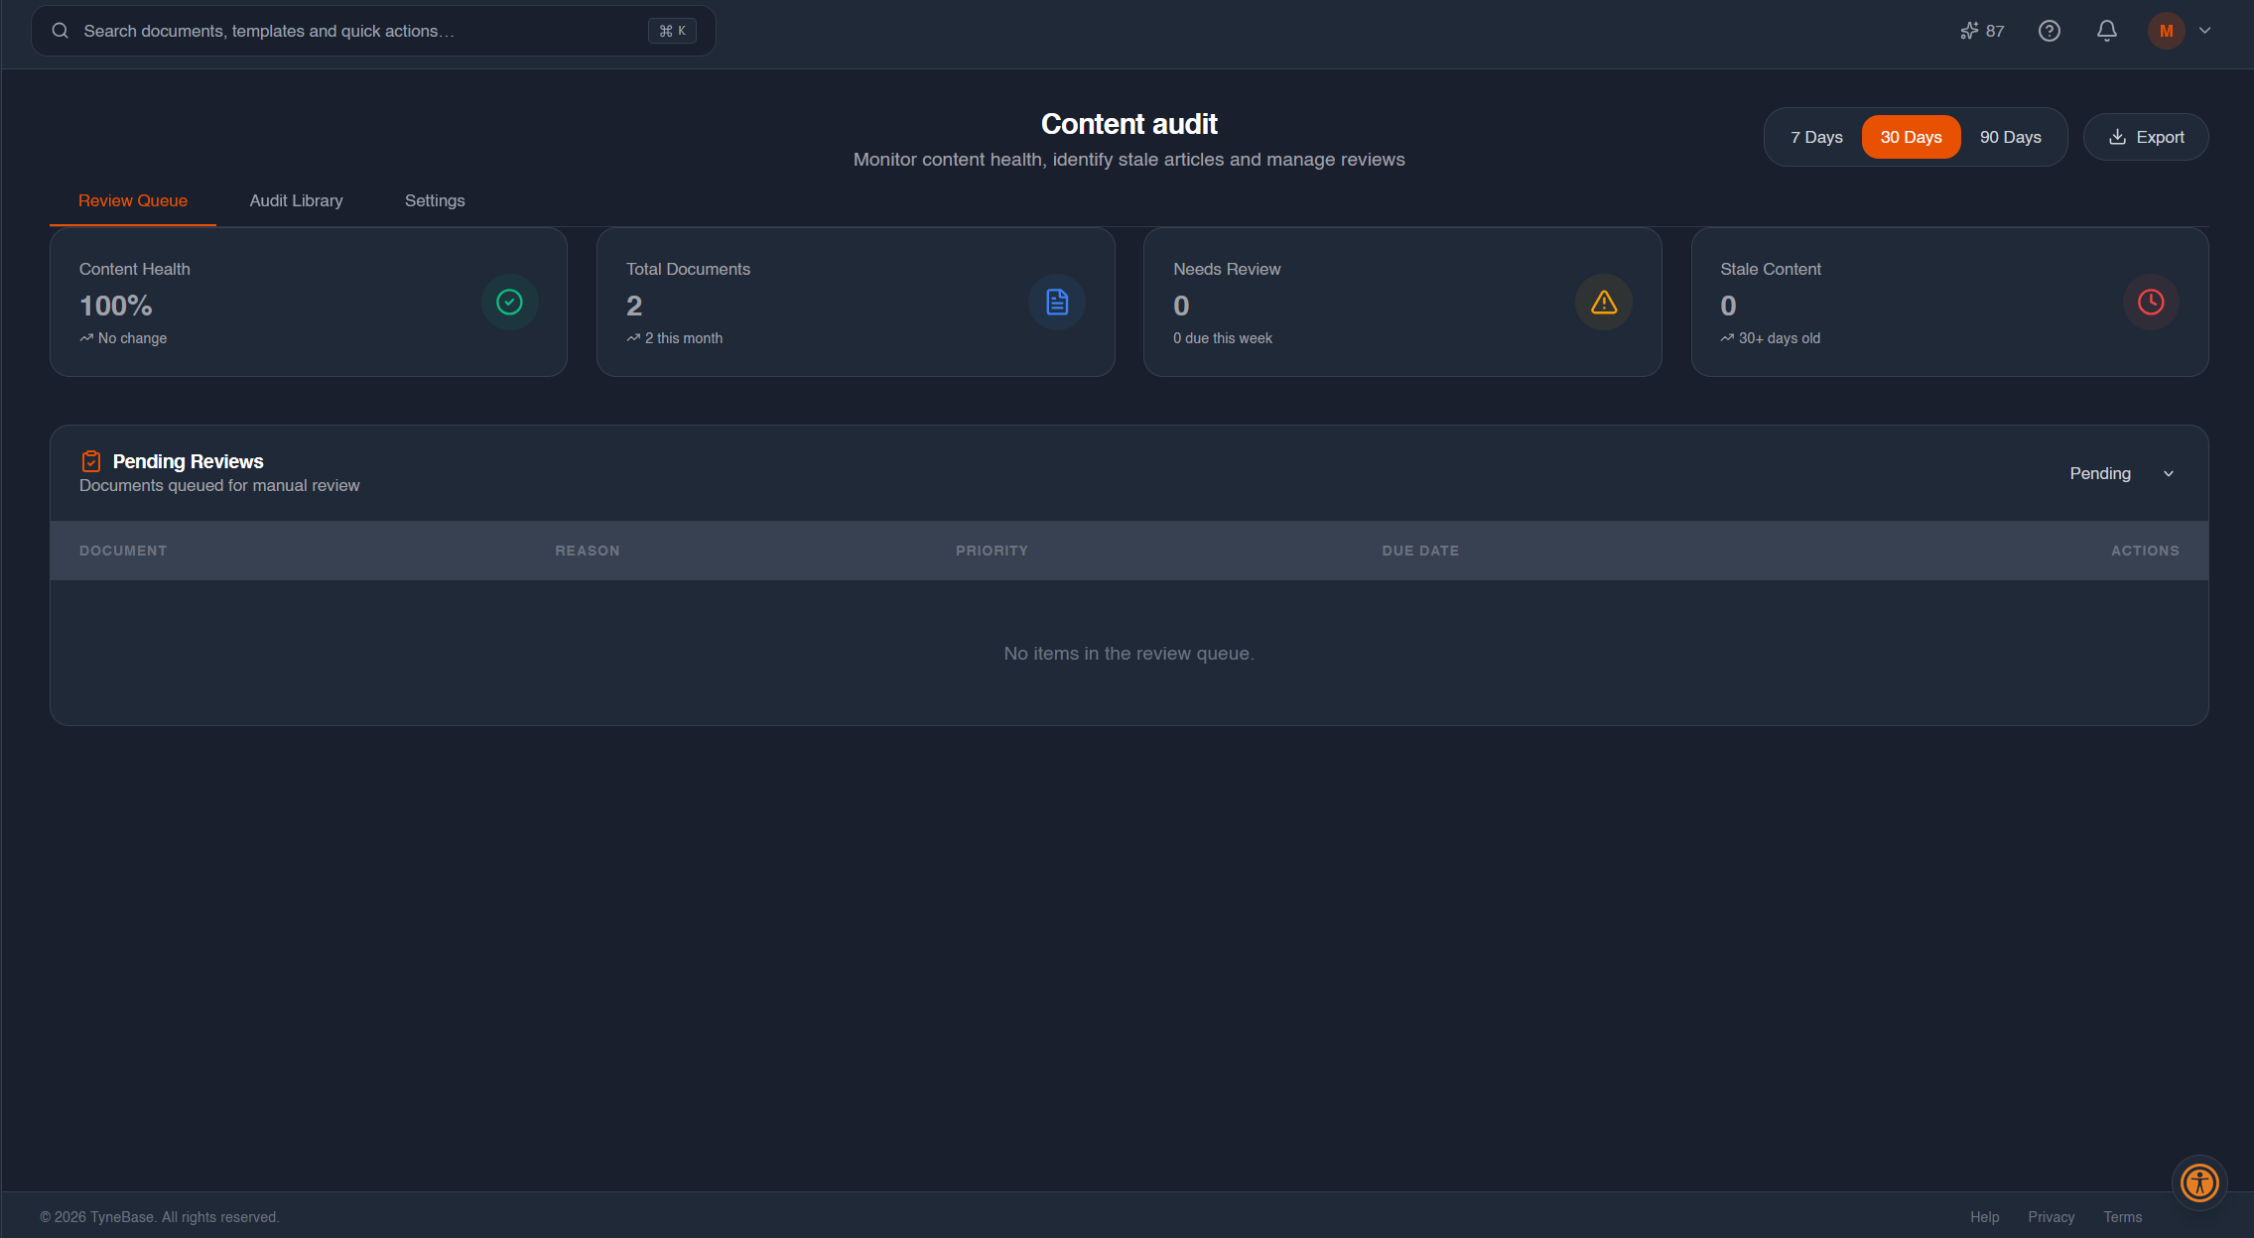The height and width of the screenshot is (1238, 2254).
Task: Click the 'No change' trend text
Action: coord(132,338)
